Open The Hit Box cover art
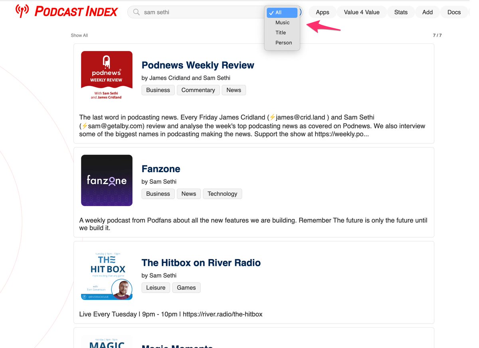 tap(107, 274)
